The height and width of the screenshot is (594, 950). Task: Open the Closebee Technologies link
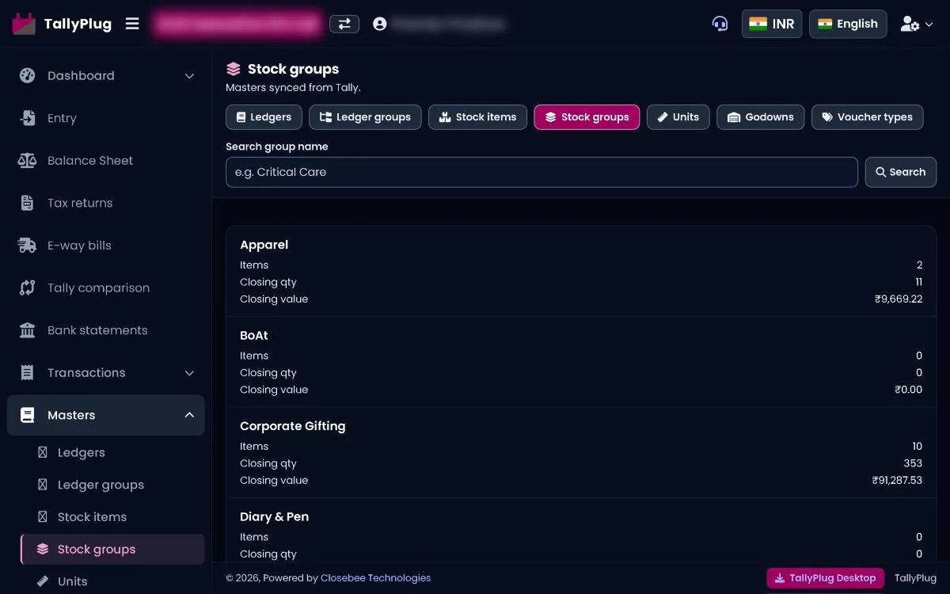[375, 578]
